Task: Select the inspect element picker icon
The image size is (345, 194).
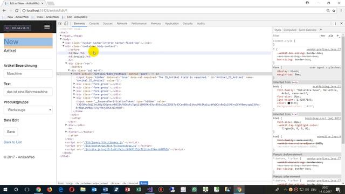Action: pos(60,24)
